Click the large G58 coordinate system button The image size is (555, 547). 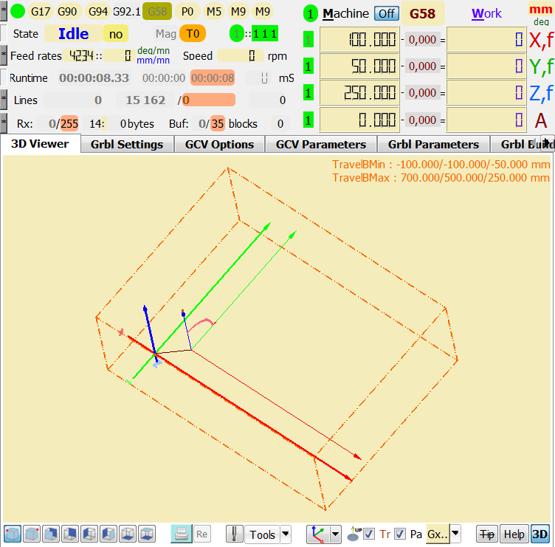pos(422,14)
